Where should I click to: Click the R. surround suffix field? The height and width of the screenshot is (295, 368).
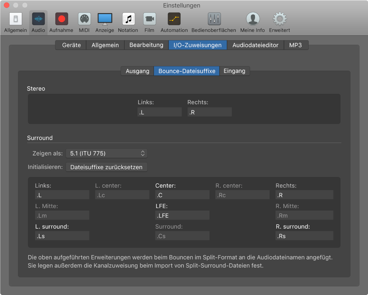(x=304, y=236)
